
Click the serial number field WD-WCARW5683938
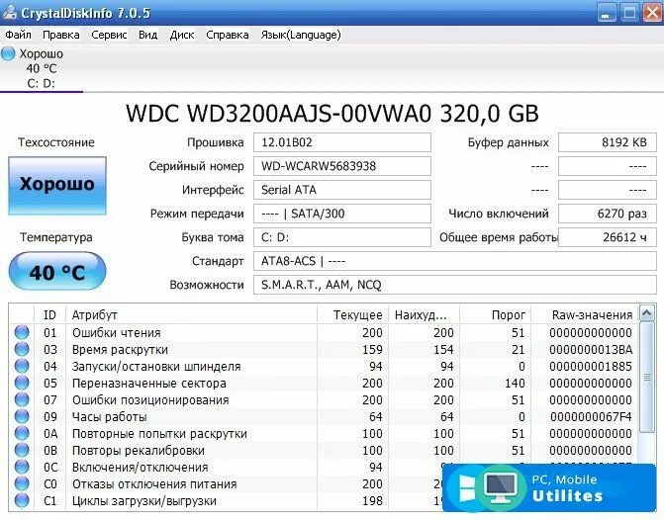342,166
